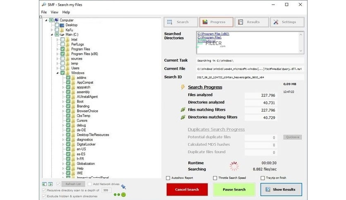
Task: Click the Search ID text field
Action: pyautogui.click(x=250, y=77)
